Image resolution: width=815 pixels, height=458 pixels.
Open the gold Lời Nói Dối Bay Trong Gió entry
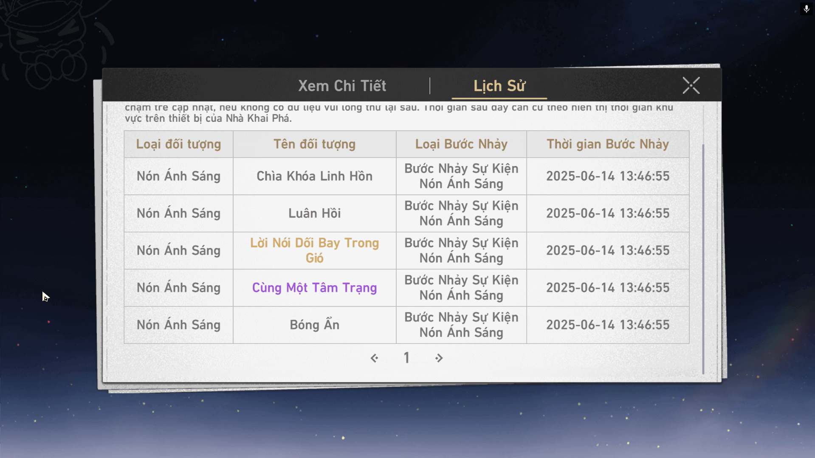pyautogui.click(x=314, y=250)
